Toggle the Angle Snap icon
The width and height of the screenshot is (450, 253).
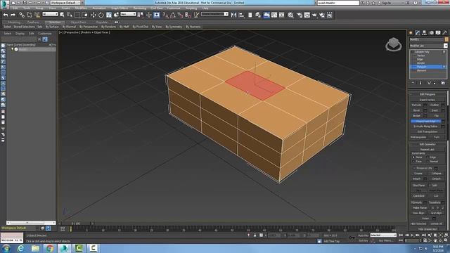pyautogui.click(x=173, y=15)
